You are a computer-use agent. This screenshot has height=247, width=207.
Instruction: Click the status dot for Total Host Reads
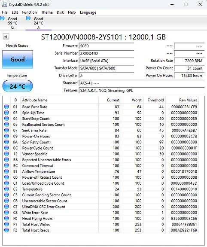pyautogui.click(x=6, y=230)
